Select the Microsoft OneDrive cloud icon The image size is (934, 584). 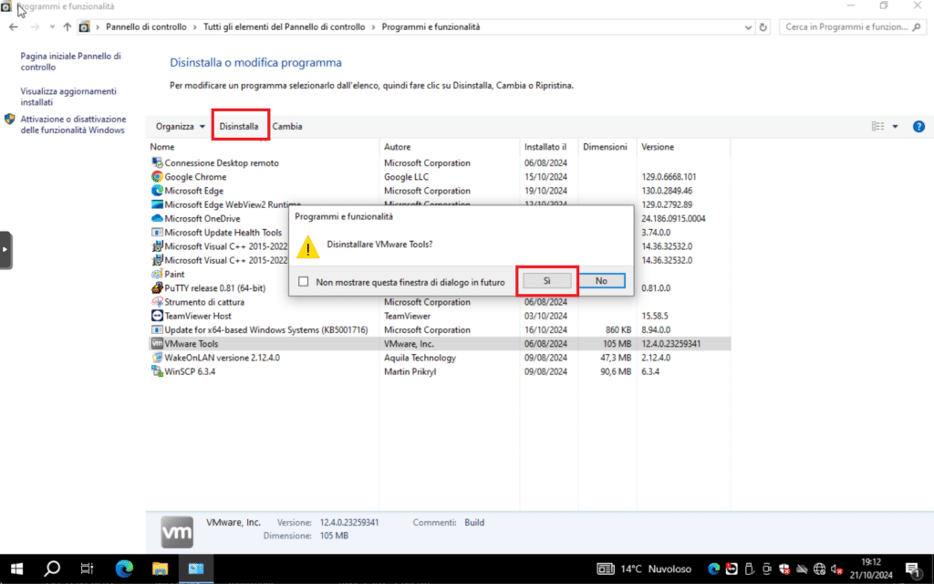tap(157, 219)
